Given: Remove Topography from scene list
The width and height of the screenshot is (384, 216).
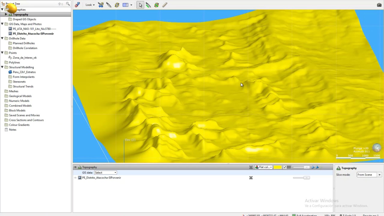Looking at the screenshot, I should point(251,167).
